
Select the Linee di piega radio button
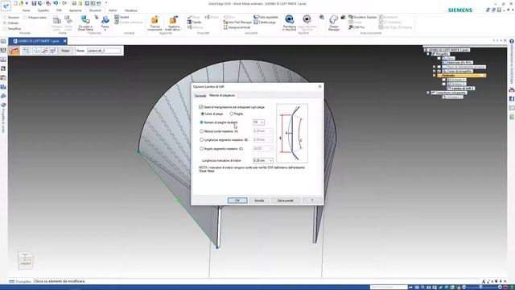(x=202, y=114)
